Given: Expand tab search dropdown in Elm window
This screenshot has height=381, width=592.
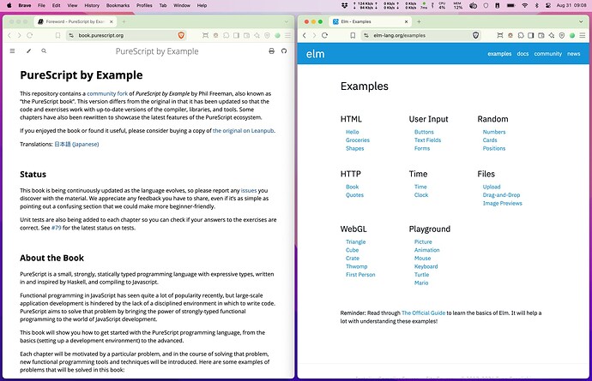Looking at the screenshot, I should tap(581, 21).
